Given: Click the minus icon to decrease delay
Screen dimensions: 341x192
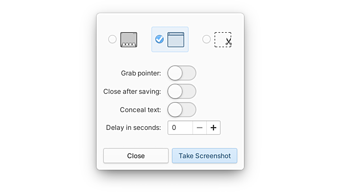Looking at the screenshot, I should tap(200, 128).
